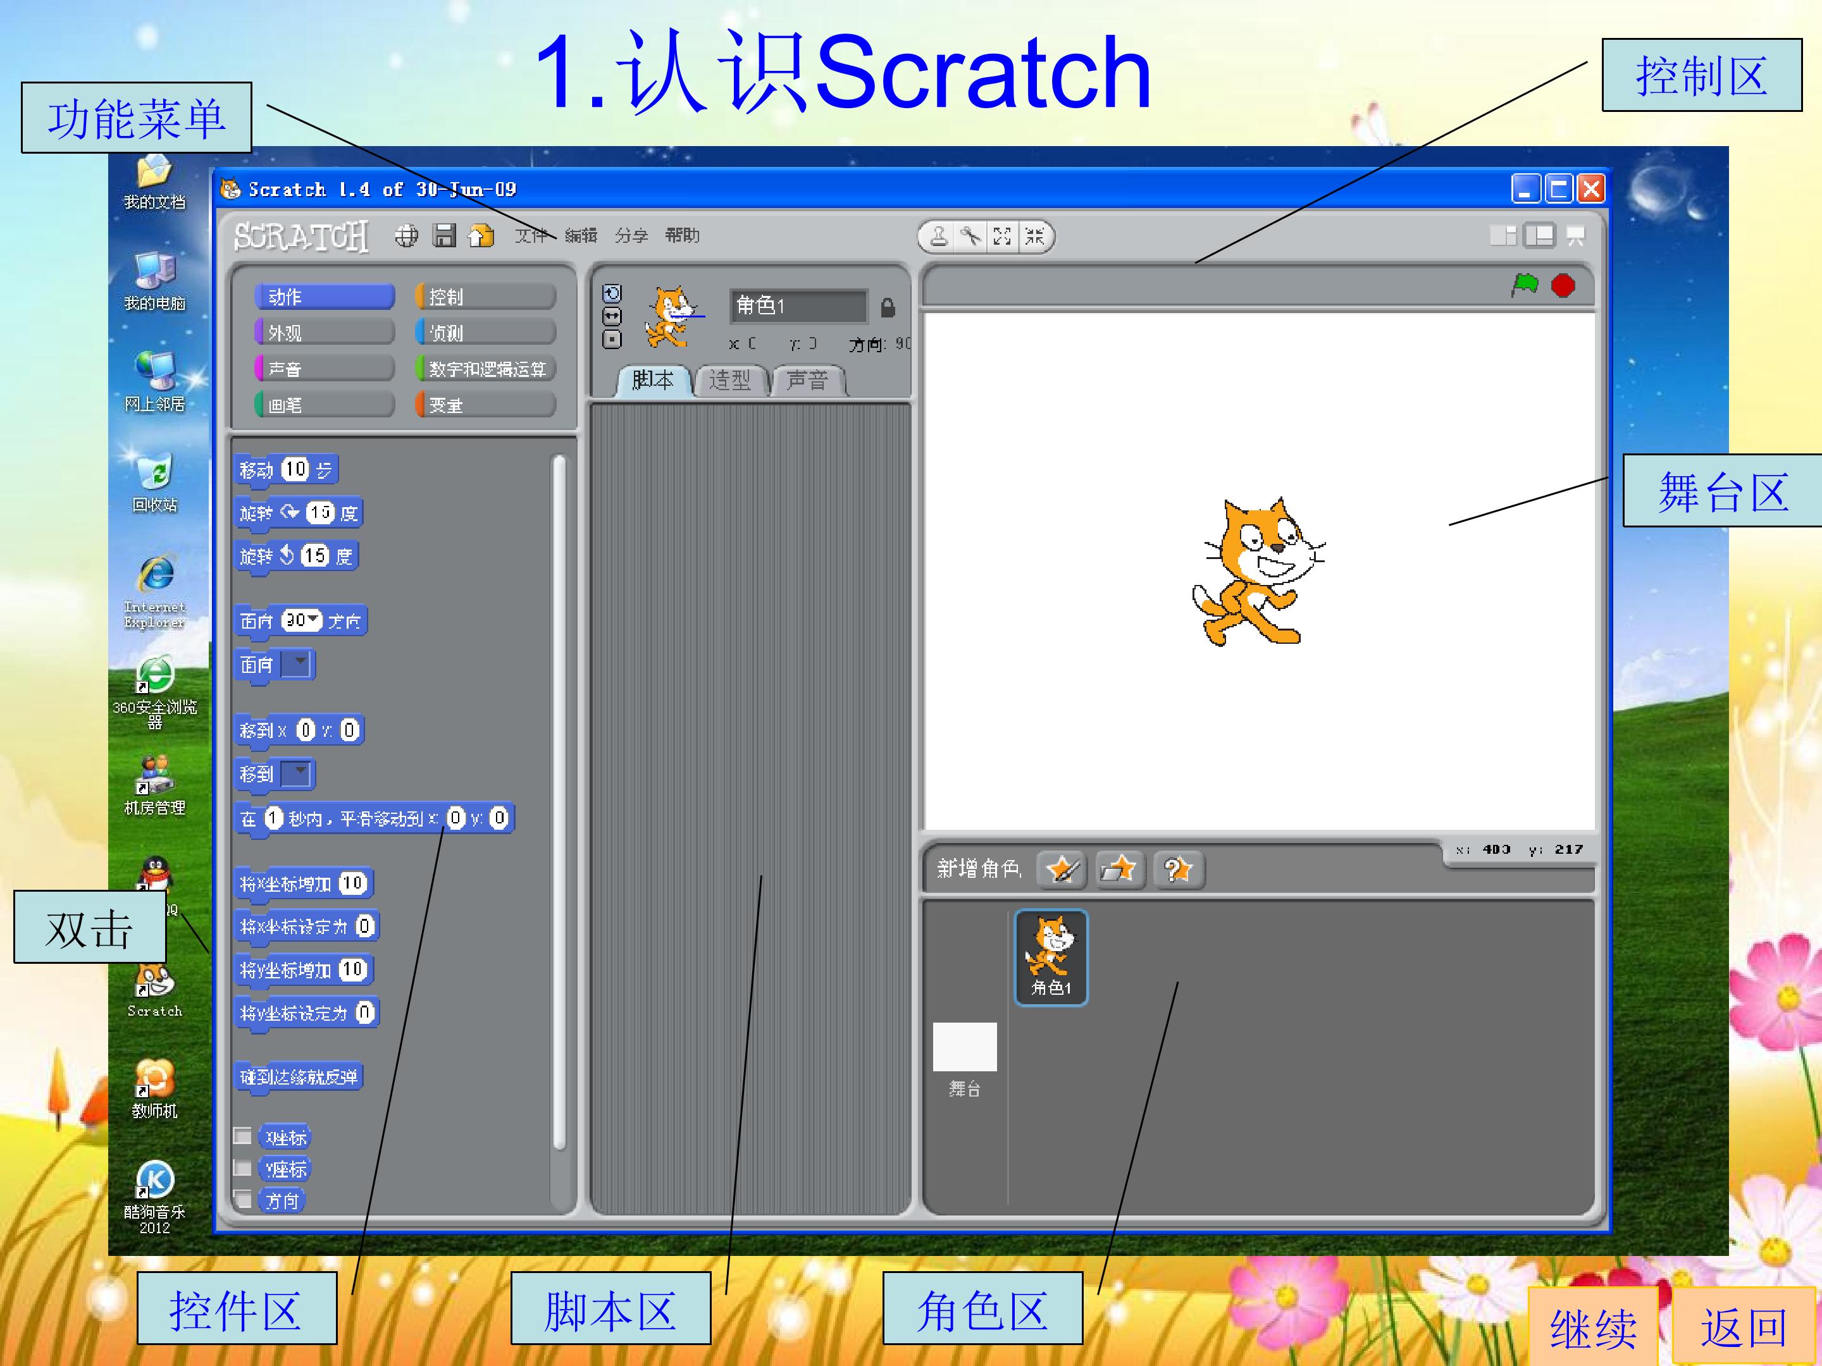Open 我的文档 desktop icon
This screenshot has width=1822, height=1366.
pos(154,183)
